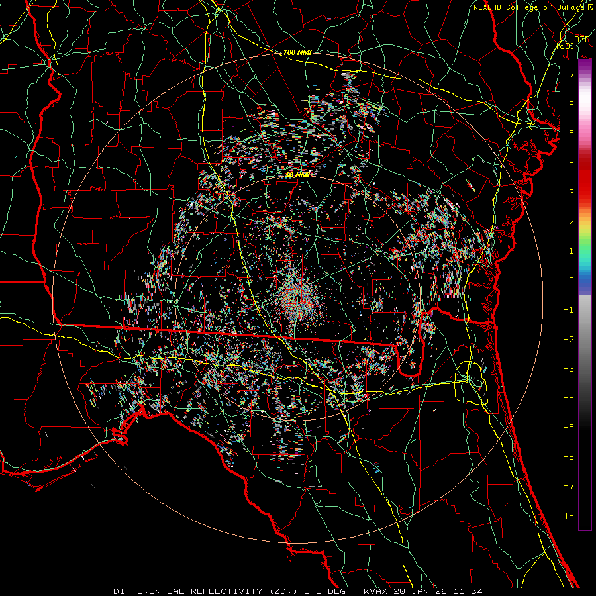
Task: Click the 50 NMI range ring label
Action: click(x=297, y=175)
